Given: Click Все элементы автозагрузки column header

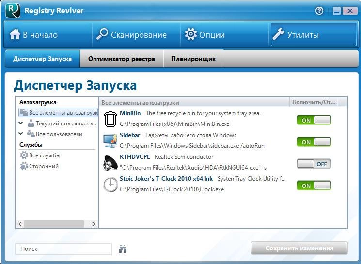Looking at the screenshot, I should [x=194, y=102].
